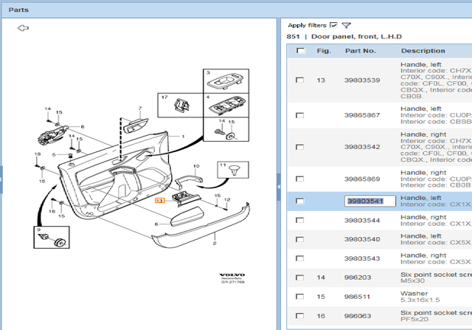Click the filter funnel icon
This screenshot has height=330, width=472.
347,25
